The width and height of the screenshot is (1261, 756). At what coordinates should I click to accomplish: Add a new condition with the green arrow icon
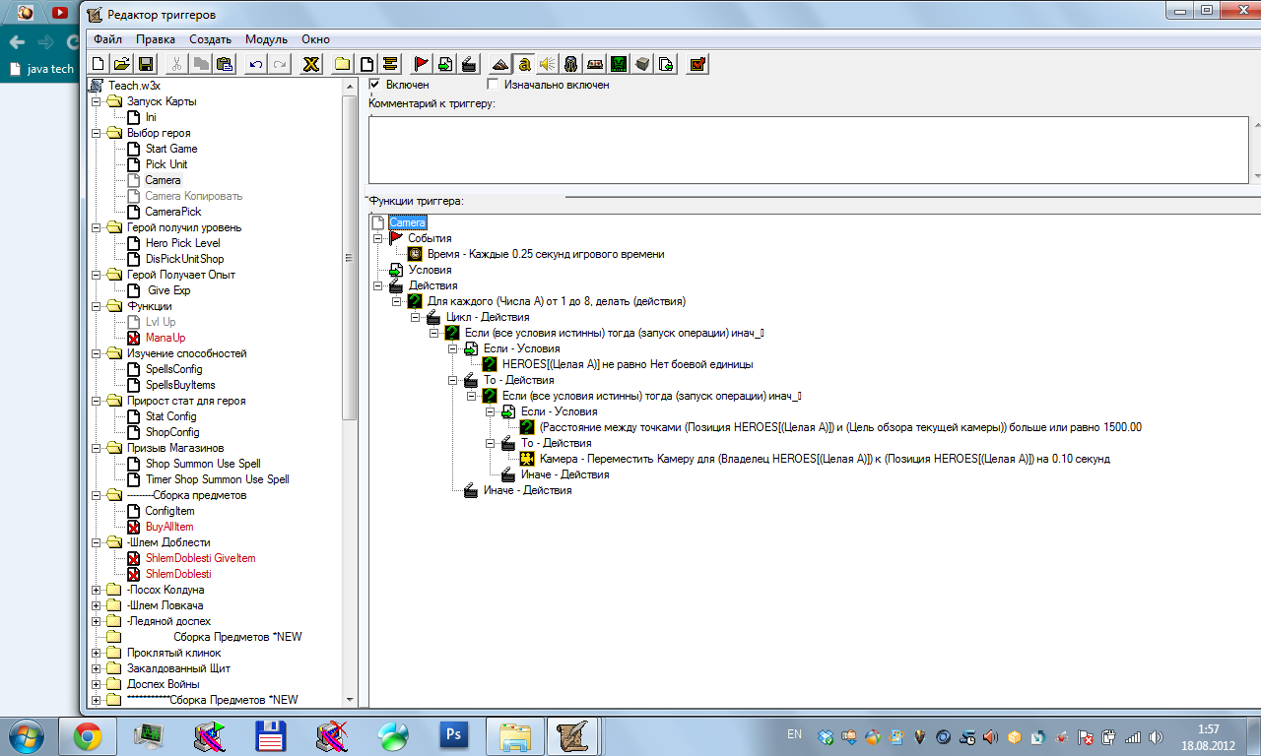pos(445,64)
